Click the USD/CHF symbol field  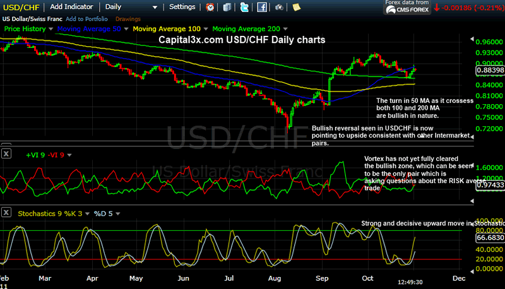click(20, 7)
